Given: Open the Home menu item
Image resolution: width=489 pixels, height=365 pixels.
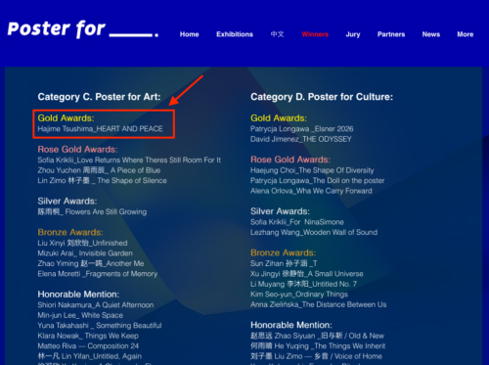Looking at the screenshot, I should 190,34.
